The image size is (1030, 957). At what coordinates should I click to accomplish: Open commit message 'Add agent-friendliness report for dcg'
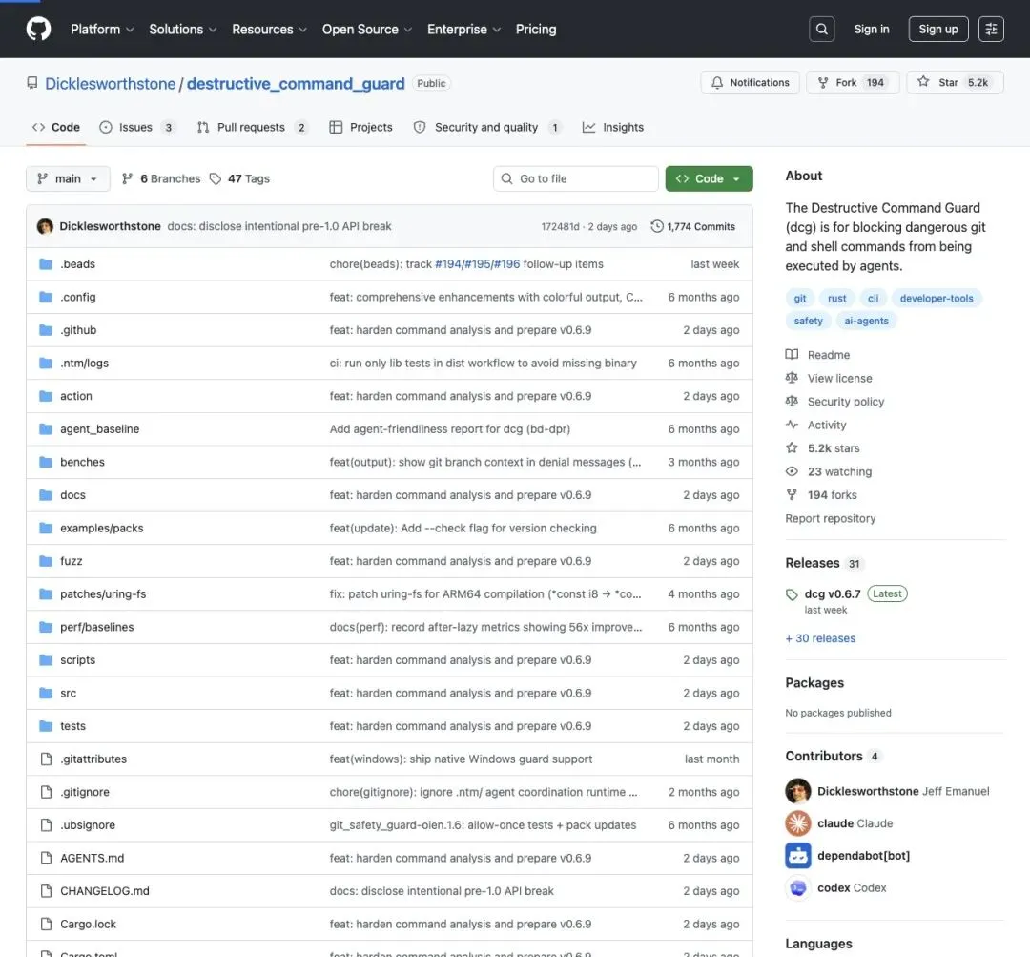[450, 429]
